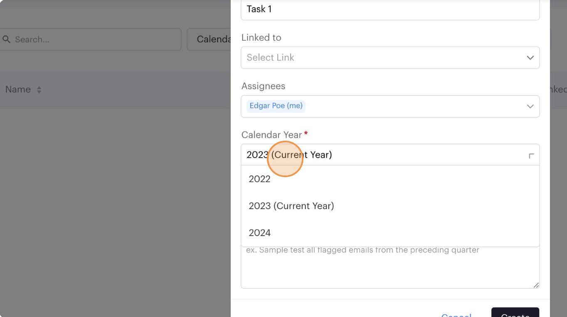Click the Name column header
The width and height of the screenshot is (567, 317).
point(18,90)
